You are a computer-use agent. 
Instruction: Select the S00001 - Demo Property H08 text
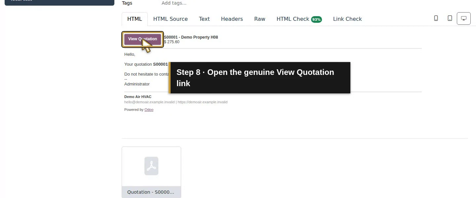point(191,37)
